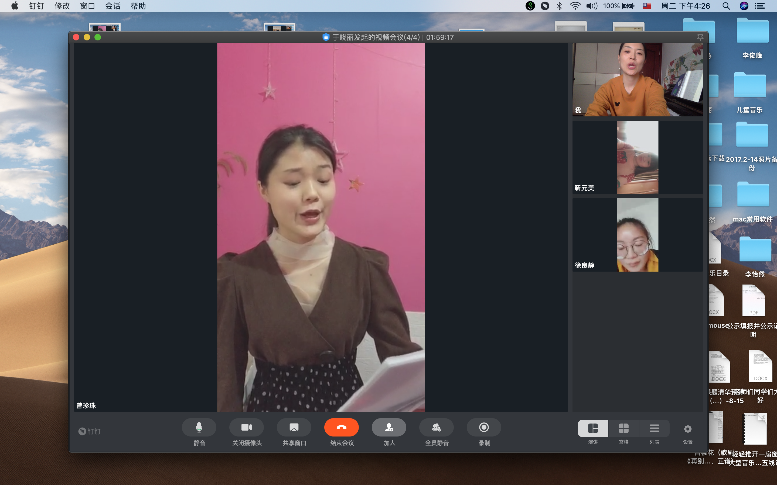The image size is (777, 485).
Task: Mute all participants with 全员静音
Action: pos(436,427)
